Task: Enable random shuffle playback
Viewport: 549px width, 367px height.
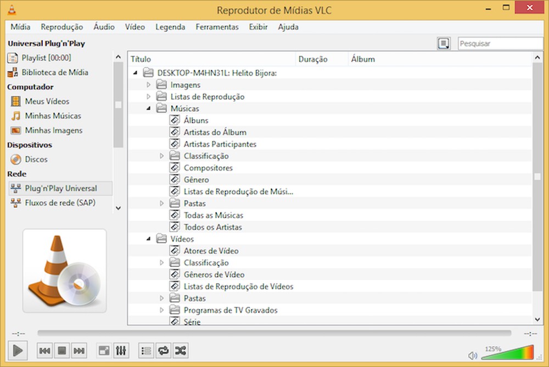Action: pos(180,350)
